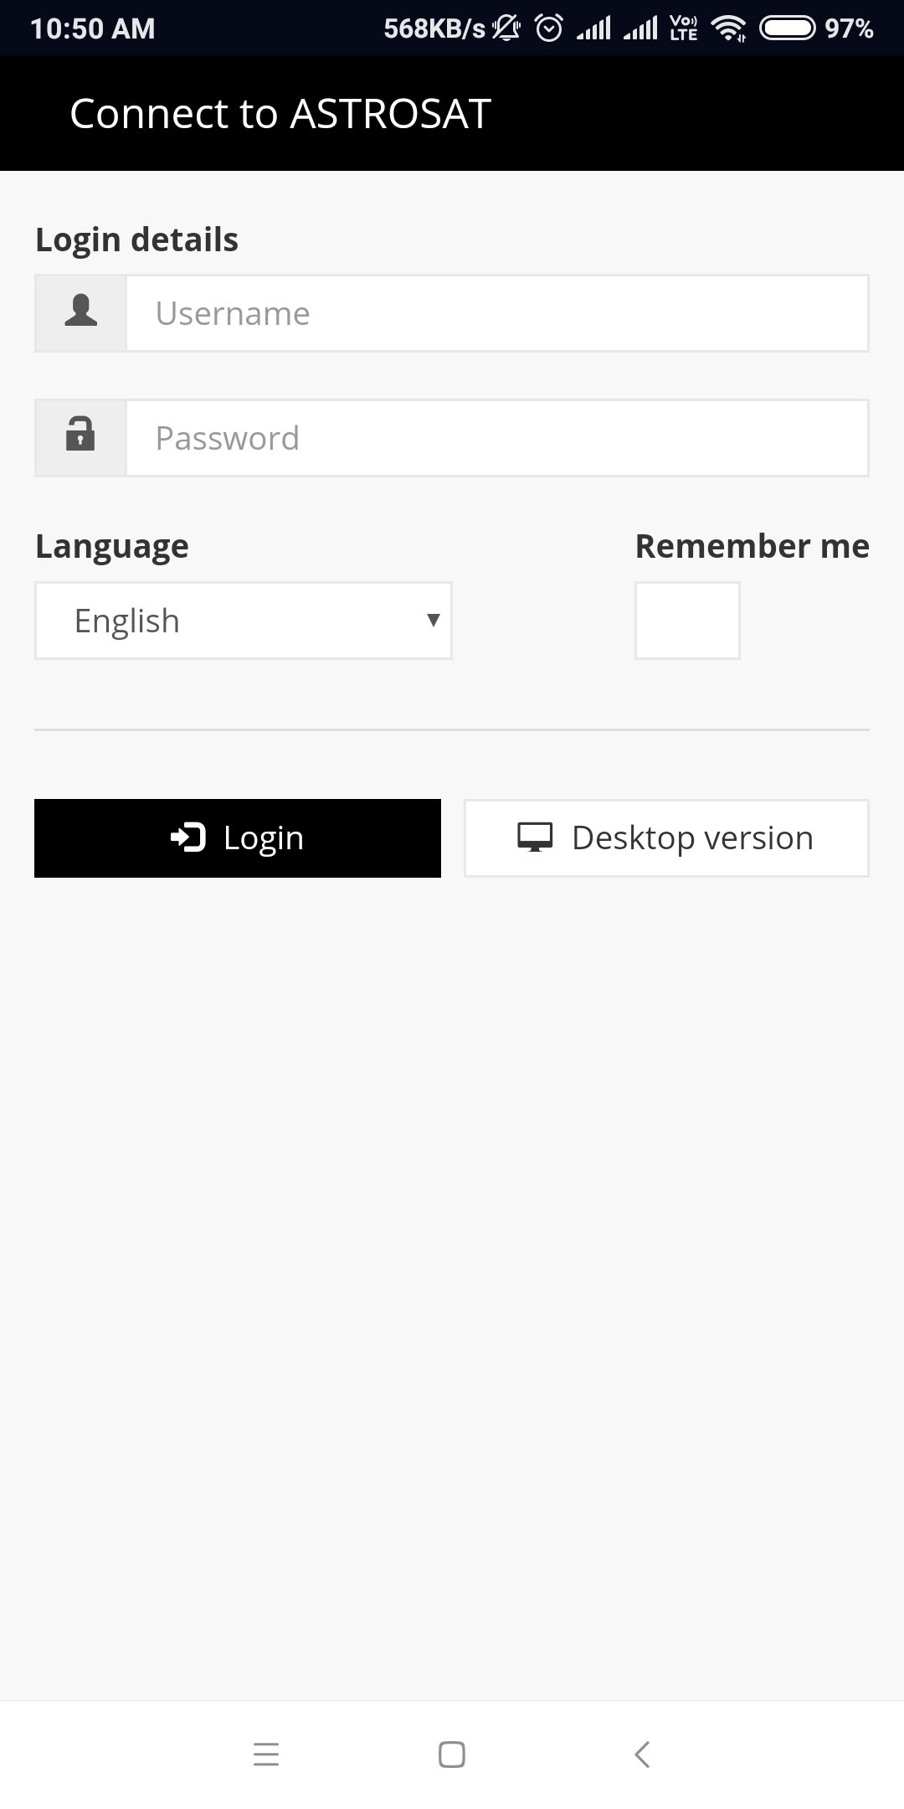Viewport: 904px width, 1809px height.
Task: Tap the Login details heading
Action: click(x=136, y=240)
